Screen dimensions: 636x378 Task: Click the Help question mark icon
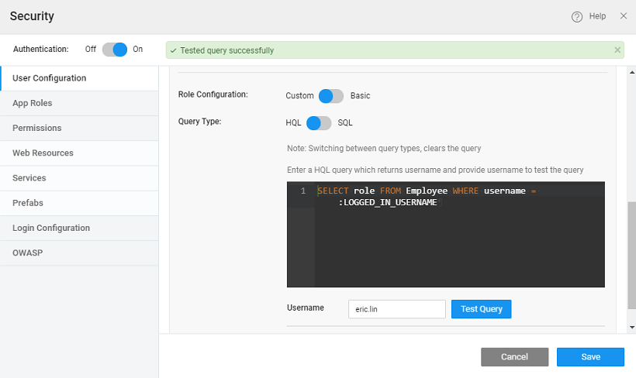(x=577, y=17)
